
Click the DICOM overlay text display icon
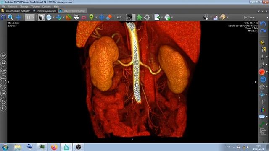pyautogui.click(x=129, y=17)
